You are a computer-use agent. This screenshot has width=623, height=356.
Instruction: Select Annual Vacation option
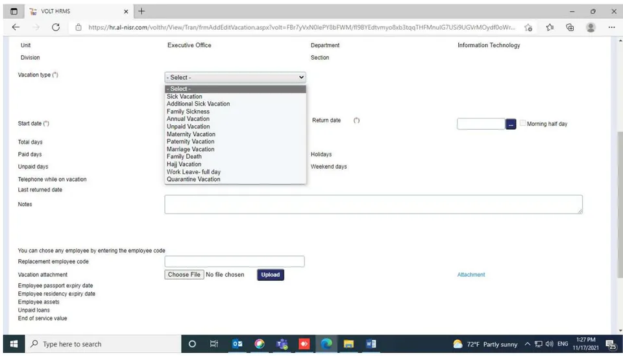click(235, 119)
